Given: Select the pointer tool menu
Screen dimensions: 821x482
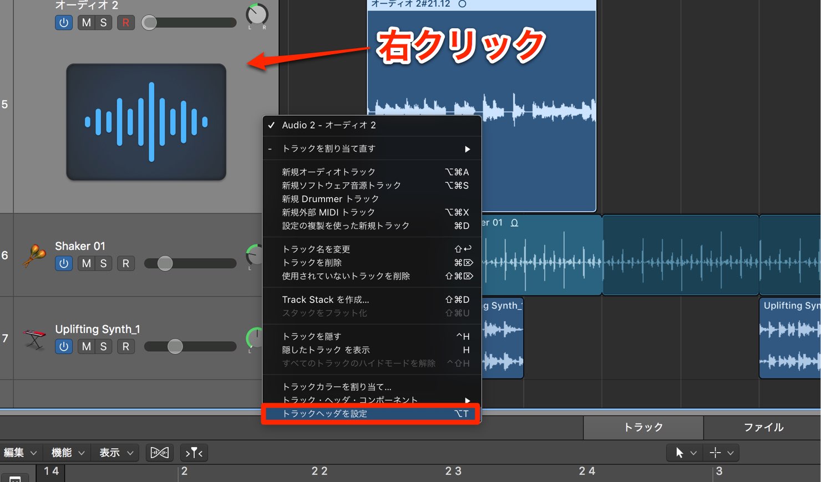Looking at the screenshot, I should point(685,453).
